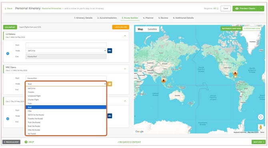The width and height of the screenshot is (268, 148).
Task: Click the Street View pegman icon
Action: 261,127
